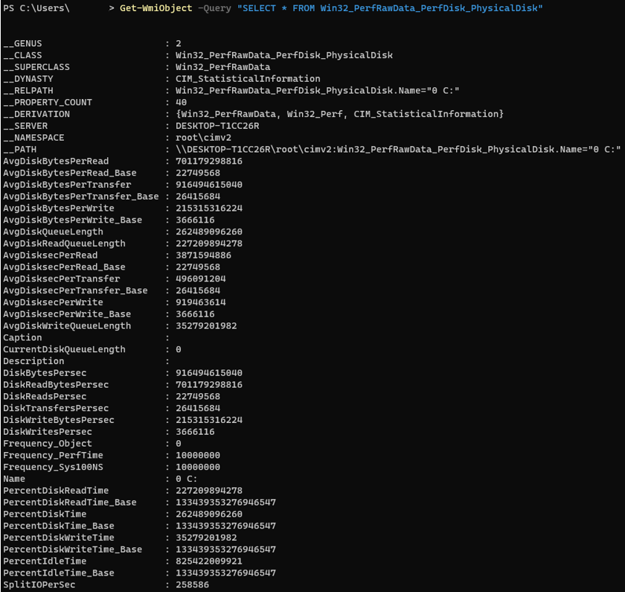Click the SplitIOPerSec value 258586
The height and width of the screenshot is (592, 625).
click(x=192, y=585)
